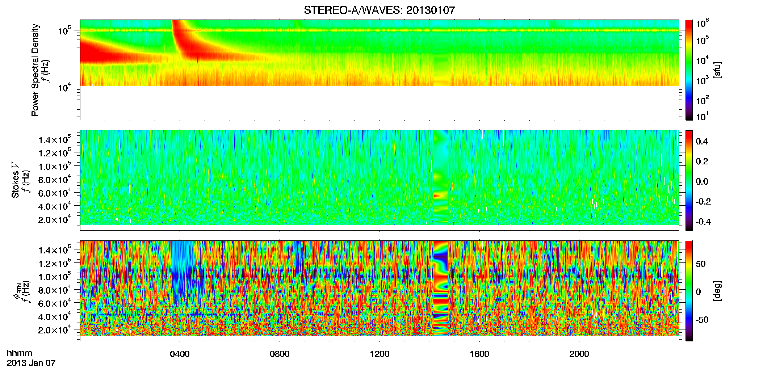
Task: Click the 2013 Jan 07 date label
Action: coord(31,363)
